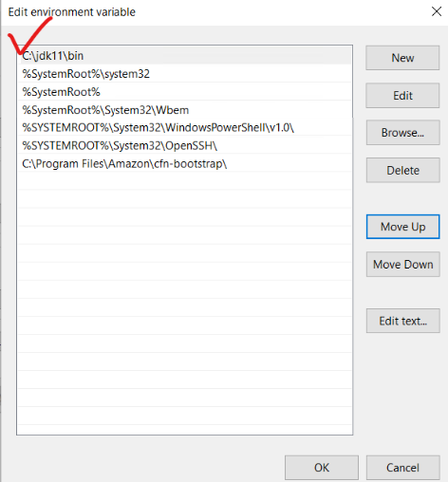
Task: Select the %SystemRoot%\system32 entry
Action: tap(185, 74)
